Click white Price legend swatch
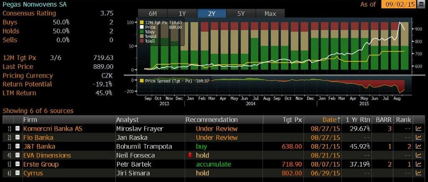The image size is (428, 182). pos(142,27)
